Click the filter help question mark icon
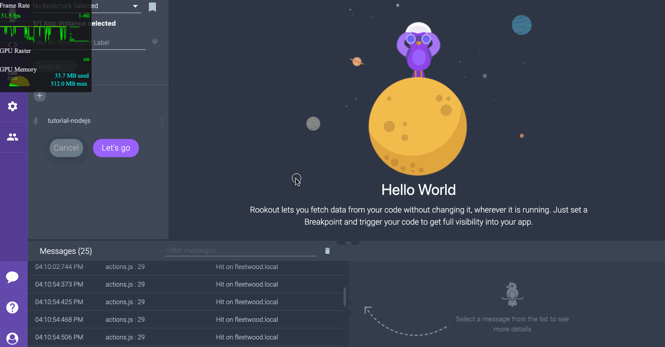 point(155,41)
